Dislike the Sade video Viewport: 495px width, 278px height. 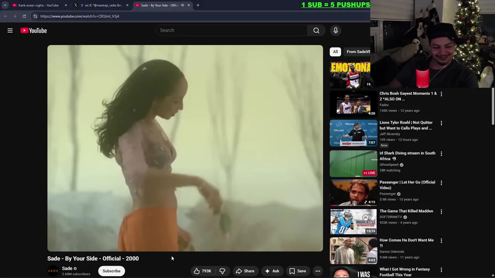tap(222, 271)
